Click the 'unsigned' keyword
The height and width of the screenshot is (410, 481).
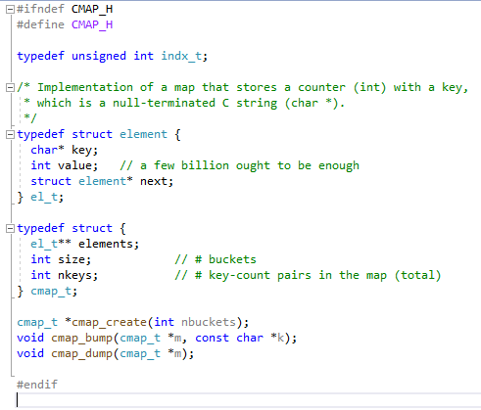click(99, 56)
